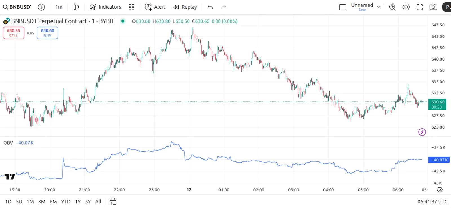Open chart settings hexagon icon

[x=406, y=7]
